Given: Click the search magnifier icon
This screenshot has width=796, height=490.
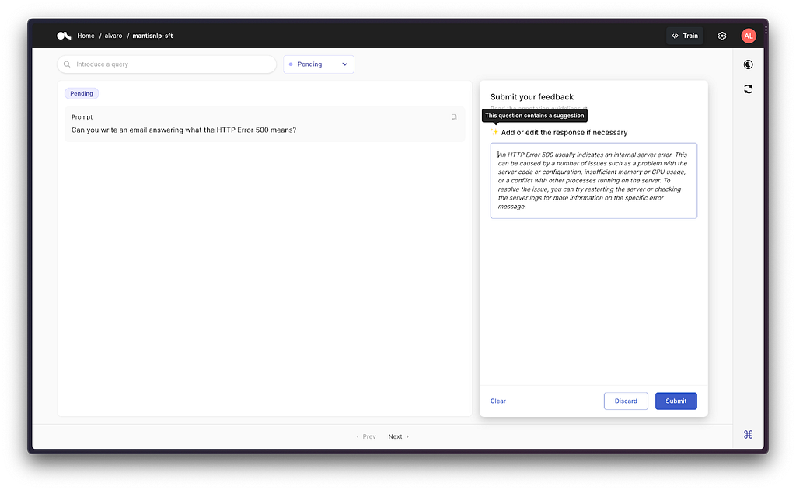Looking at the screenshot, I should point(67,64).
